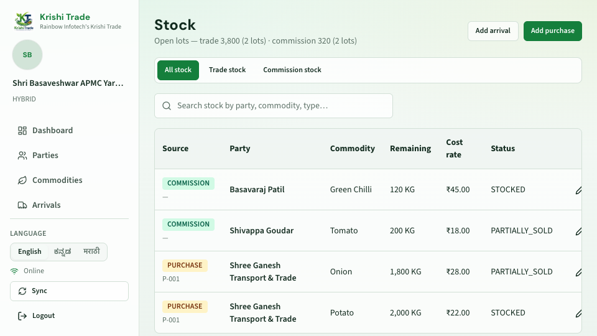
Task: Click P-001 reference in Onion row
Action: (x=170, y=279)
